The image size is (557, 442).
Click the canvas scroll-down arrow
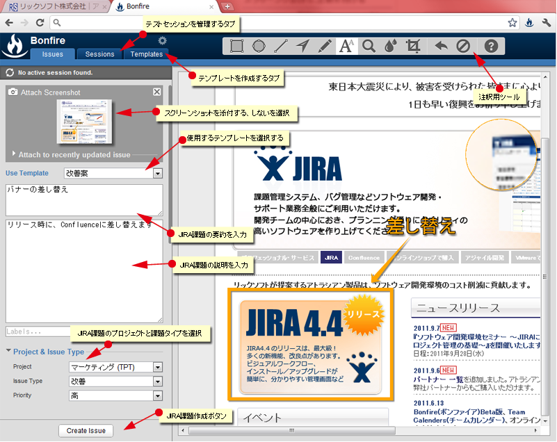pyautogui.click(x=545, y=421)
